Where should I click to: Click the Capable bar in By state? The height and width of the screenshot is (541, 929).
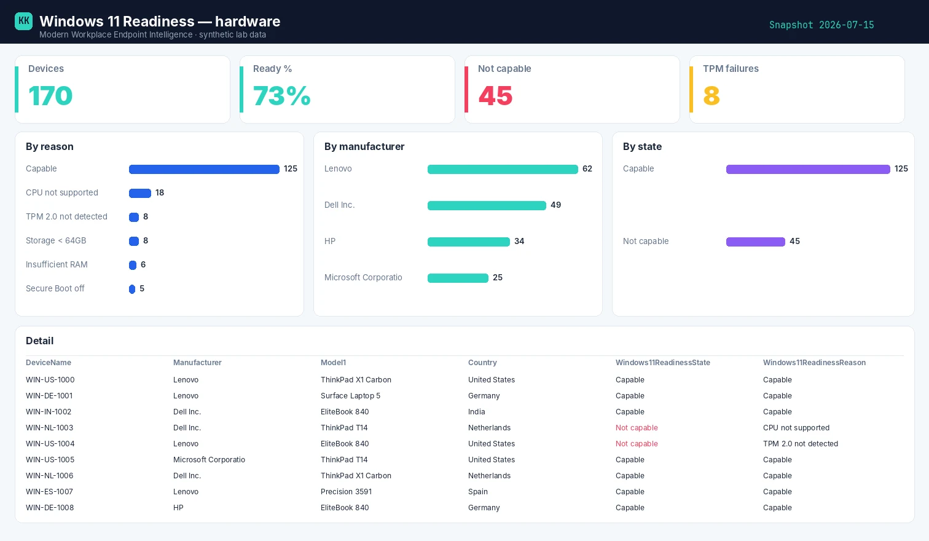808,169
